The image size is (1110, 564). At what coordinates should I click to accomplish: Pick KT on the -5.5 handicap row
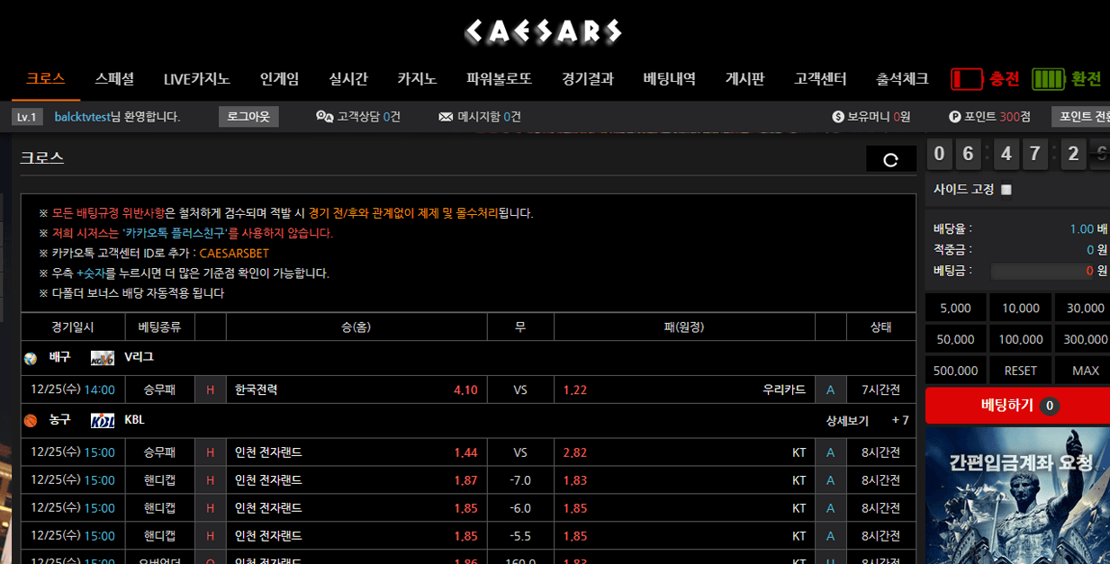point(684,536)
